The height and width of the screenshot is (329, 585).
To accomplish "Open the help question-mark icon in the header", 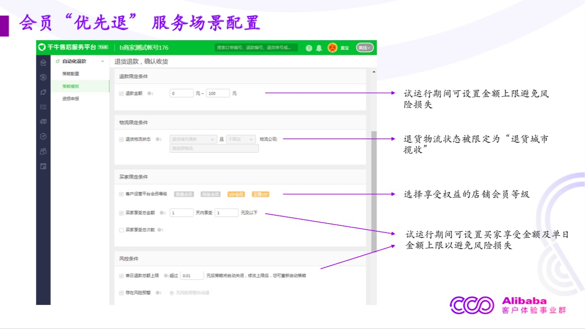I will [309, 48].
